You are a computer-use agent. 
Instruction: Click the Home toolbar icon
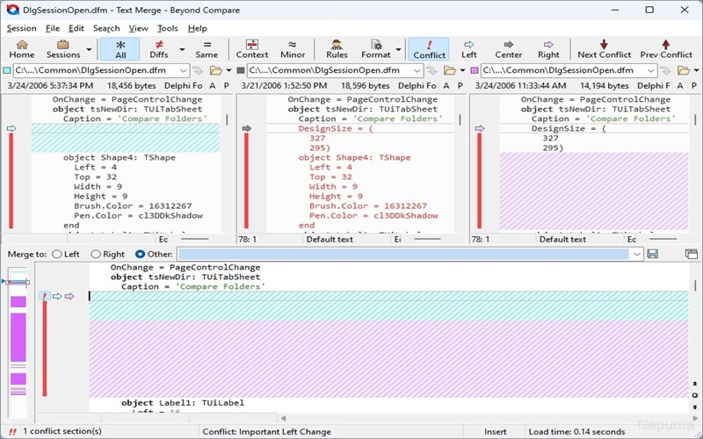(x=22, y=48)
